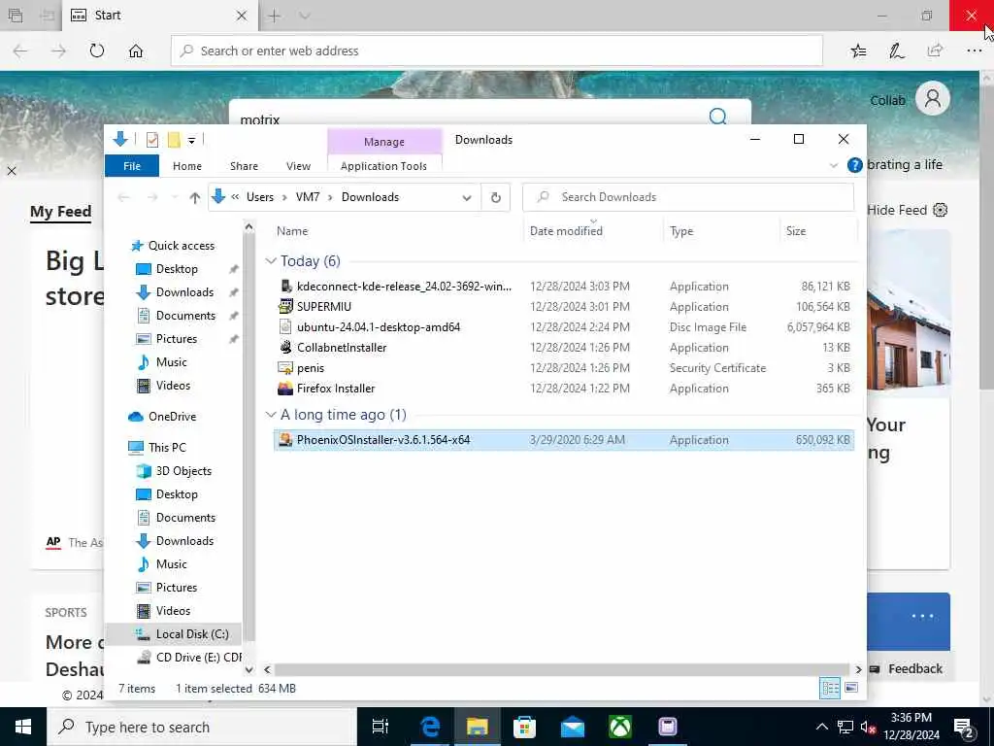
Task: Click Users in the address breadcrumb
Action: click(x=260, y=197)
